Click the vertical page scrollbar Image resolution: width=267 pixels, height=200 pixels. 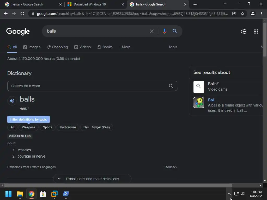[x=265, y=40]
